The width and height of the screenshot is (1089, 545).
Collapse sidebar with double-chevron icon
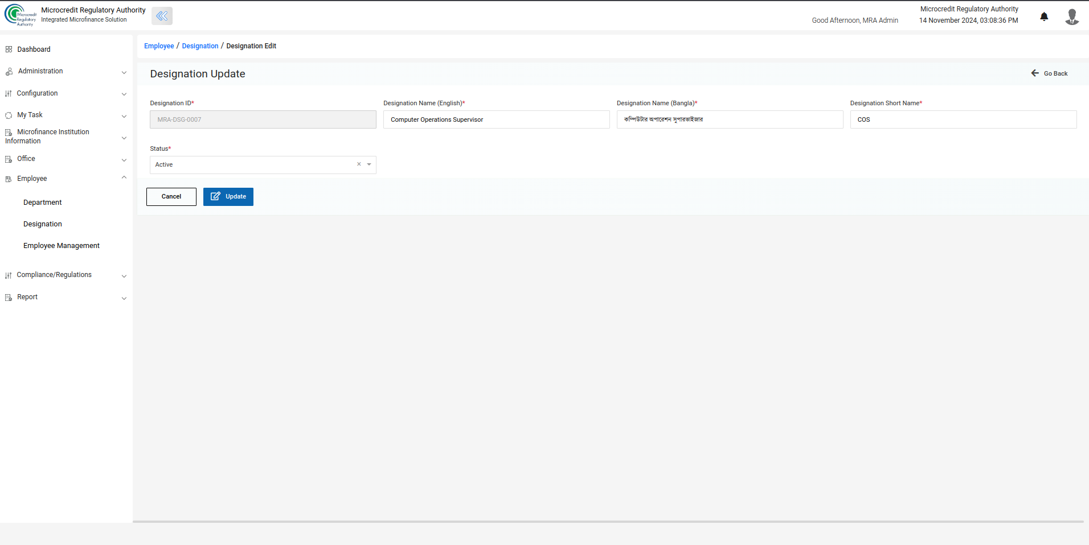(162, 16)
